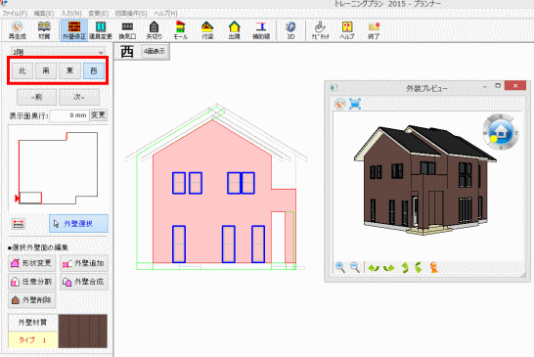
Task: Click the brown exterior wall material swatch
Action: [83, 332]
